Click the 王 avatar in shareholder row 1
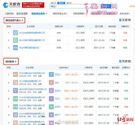 [51, 74]
